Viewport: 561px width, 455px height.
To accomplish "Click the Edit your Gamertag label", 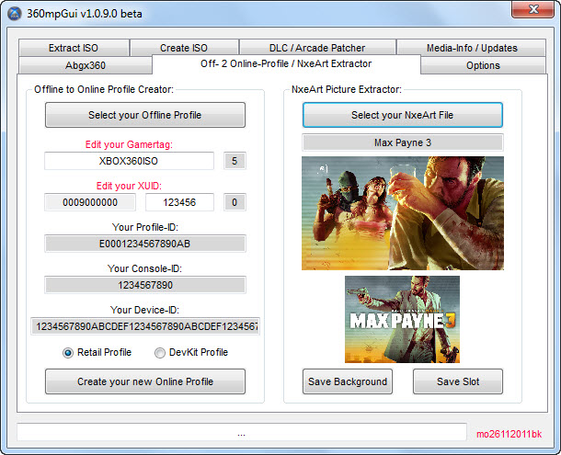I will pos(129,144).
